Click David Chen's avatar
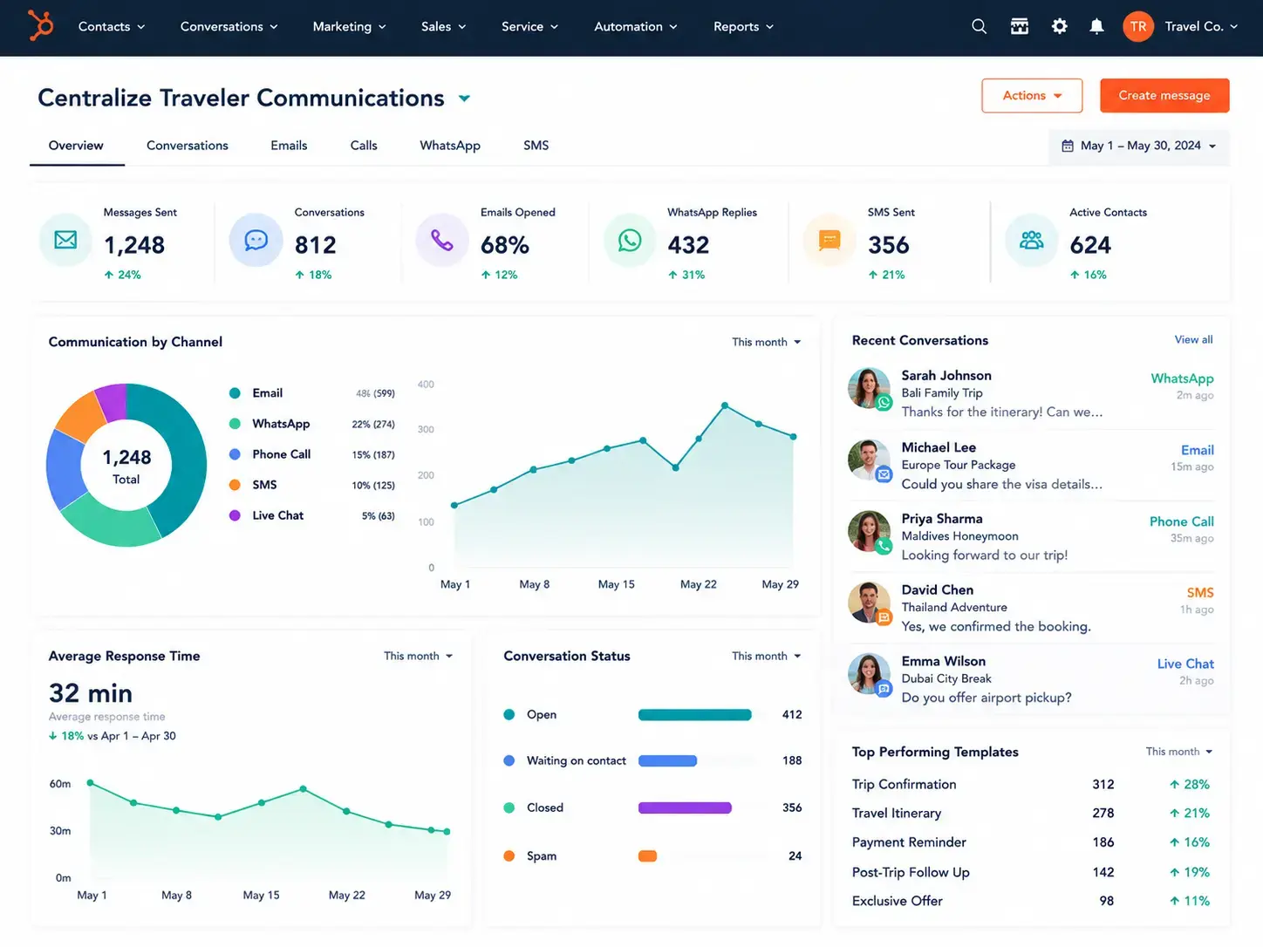Screen dimensions: 1263x947 pos(869,603)
